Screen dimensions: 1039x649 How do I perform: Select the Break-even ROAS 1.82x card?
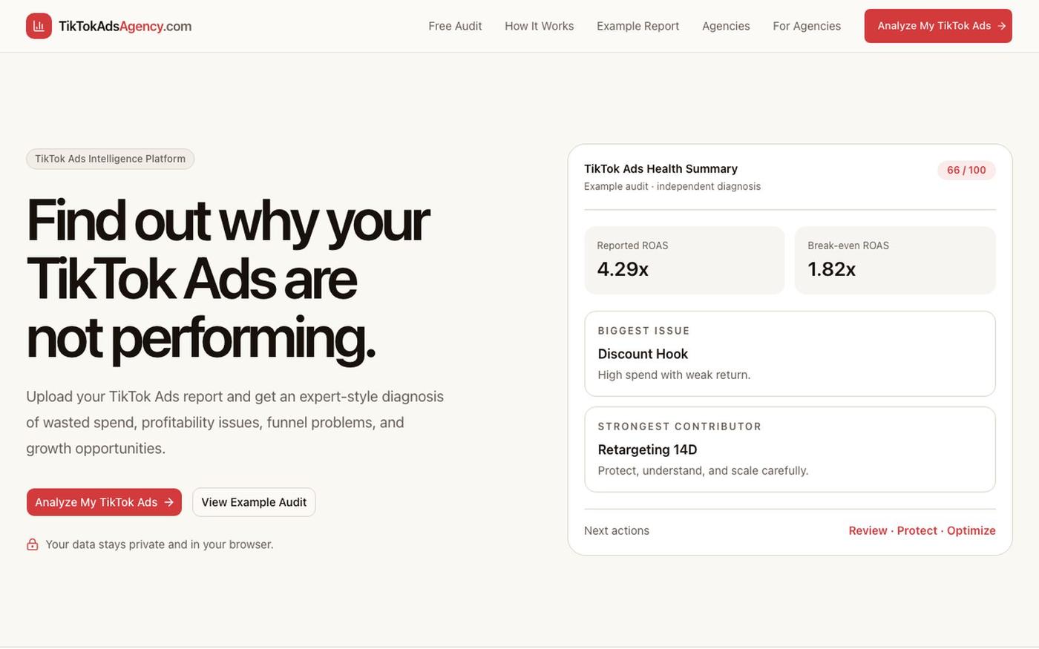895,260
